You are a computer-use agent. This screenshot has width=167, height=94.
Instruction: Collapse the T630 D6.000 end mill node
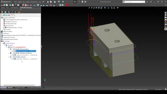coord(9,49)
